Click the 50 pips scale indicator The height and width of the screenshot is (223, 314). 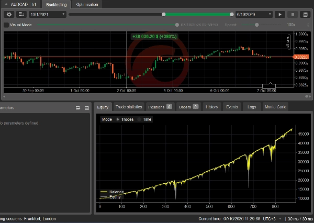pyautogui.click(x=288, y=42)
